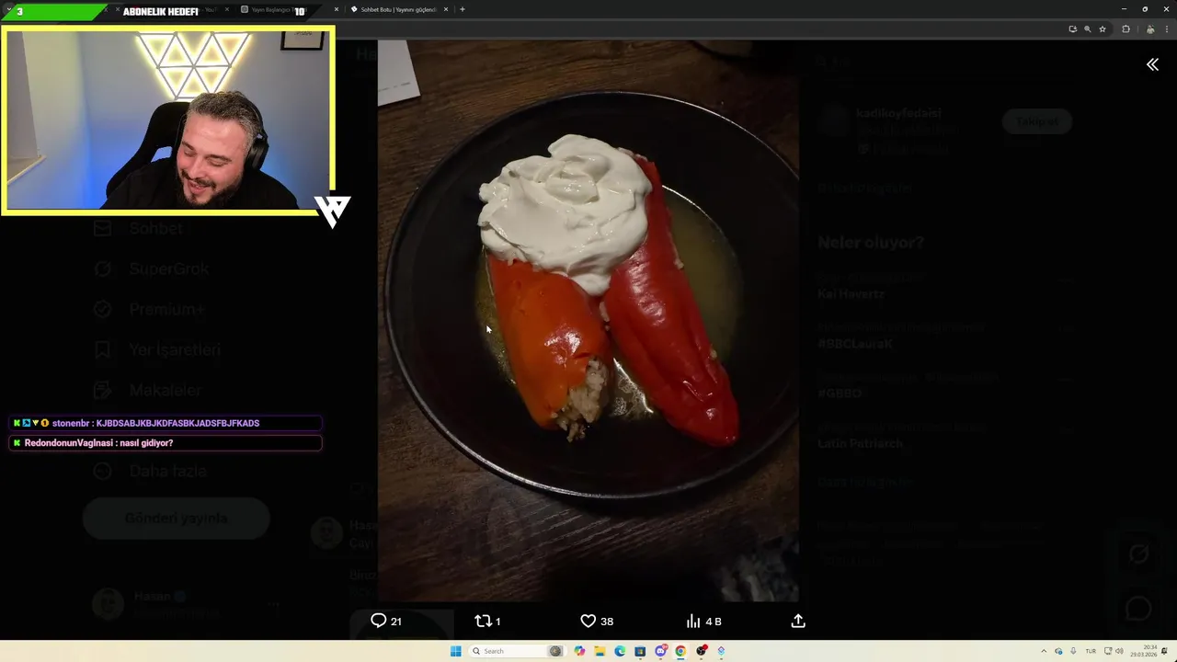
Task: Click the streamer webcam overlay
Action: pyautogui.click(x=168, y=120)
